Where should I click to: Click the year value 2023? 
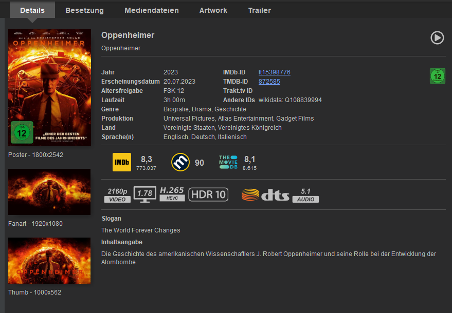pos(171,72)
